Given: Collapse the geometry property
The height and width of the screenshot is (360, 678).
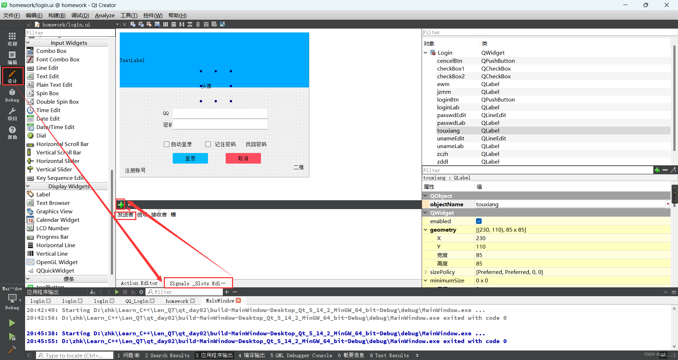Looking at the screenshot, I should point(425,230).
